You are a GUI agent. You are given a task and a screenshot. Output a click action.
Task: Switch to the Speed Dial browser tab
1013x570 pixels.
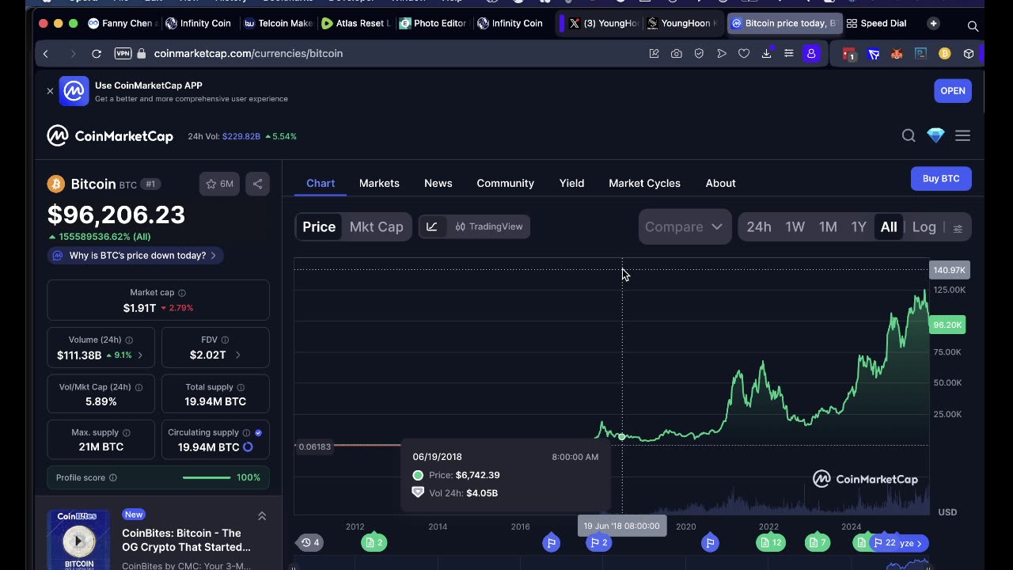coord(876,24)
